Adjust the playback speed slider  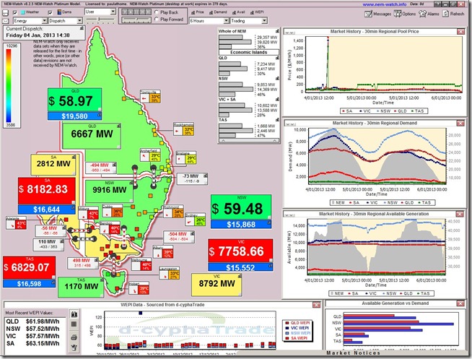[136, 20]
